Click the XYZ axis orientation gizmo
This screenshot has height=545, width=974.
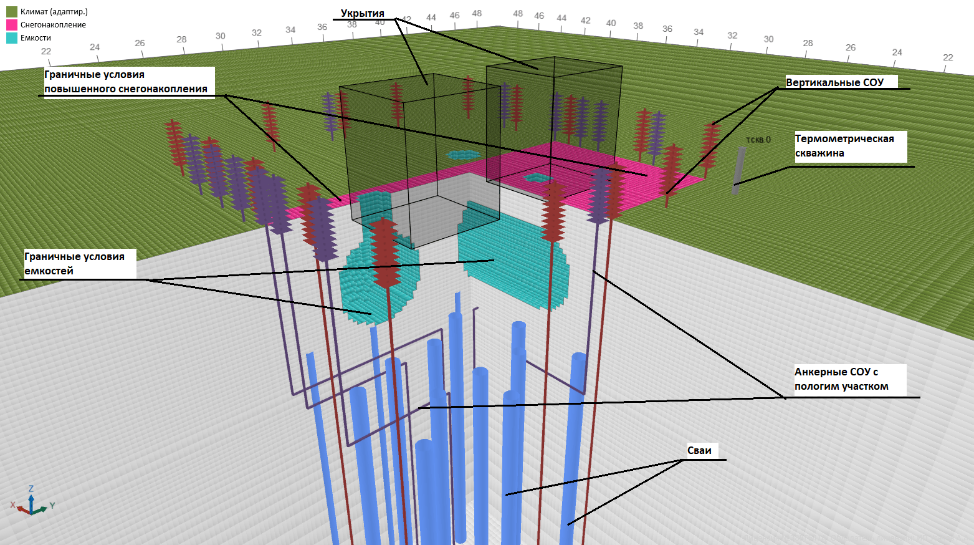click(32, 501)
